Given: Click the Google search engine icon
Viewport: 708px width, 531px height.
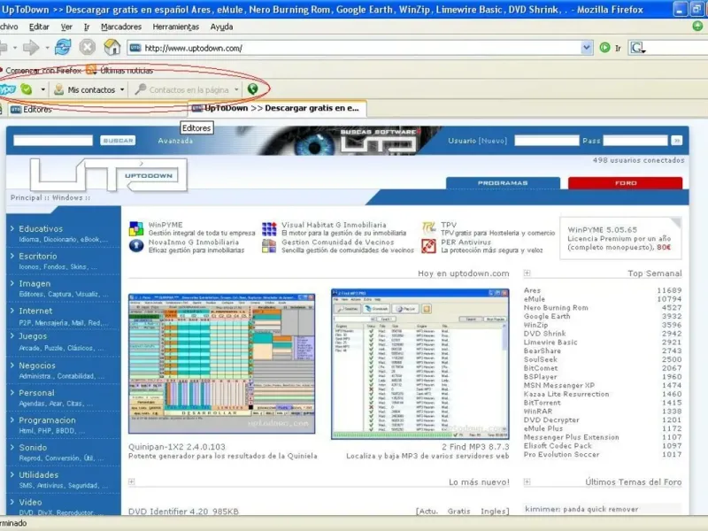Looking at the screenshot, I should pos(636,48).
